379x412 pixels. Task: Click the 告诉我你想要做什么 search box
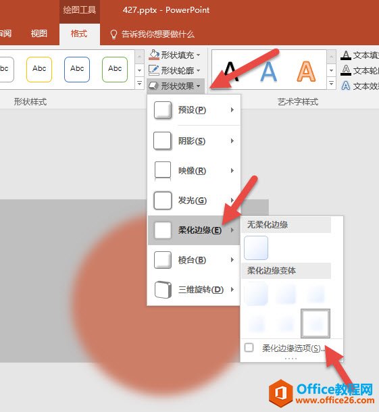[x=157, y=34]
